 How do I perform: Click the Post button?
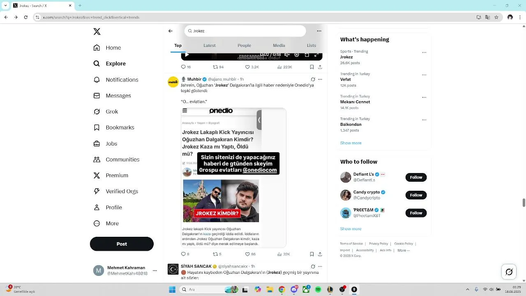coord(122,244)
